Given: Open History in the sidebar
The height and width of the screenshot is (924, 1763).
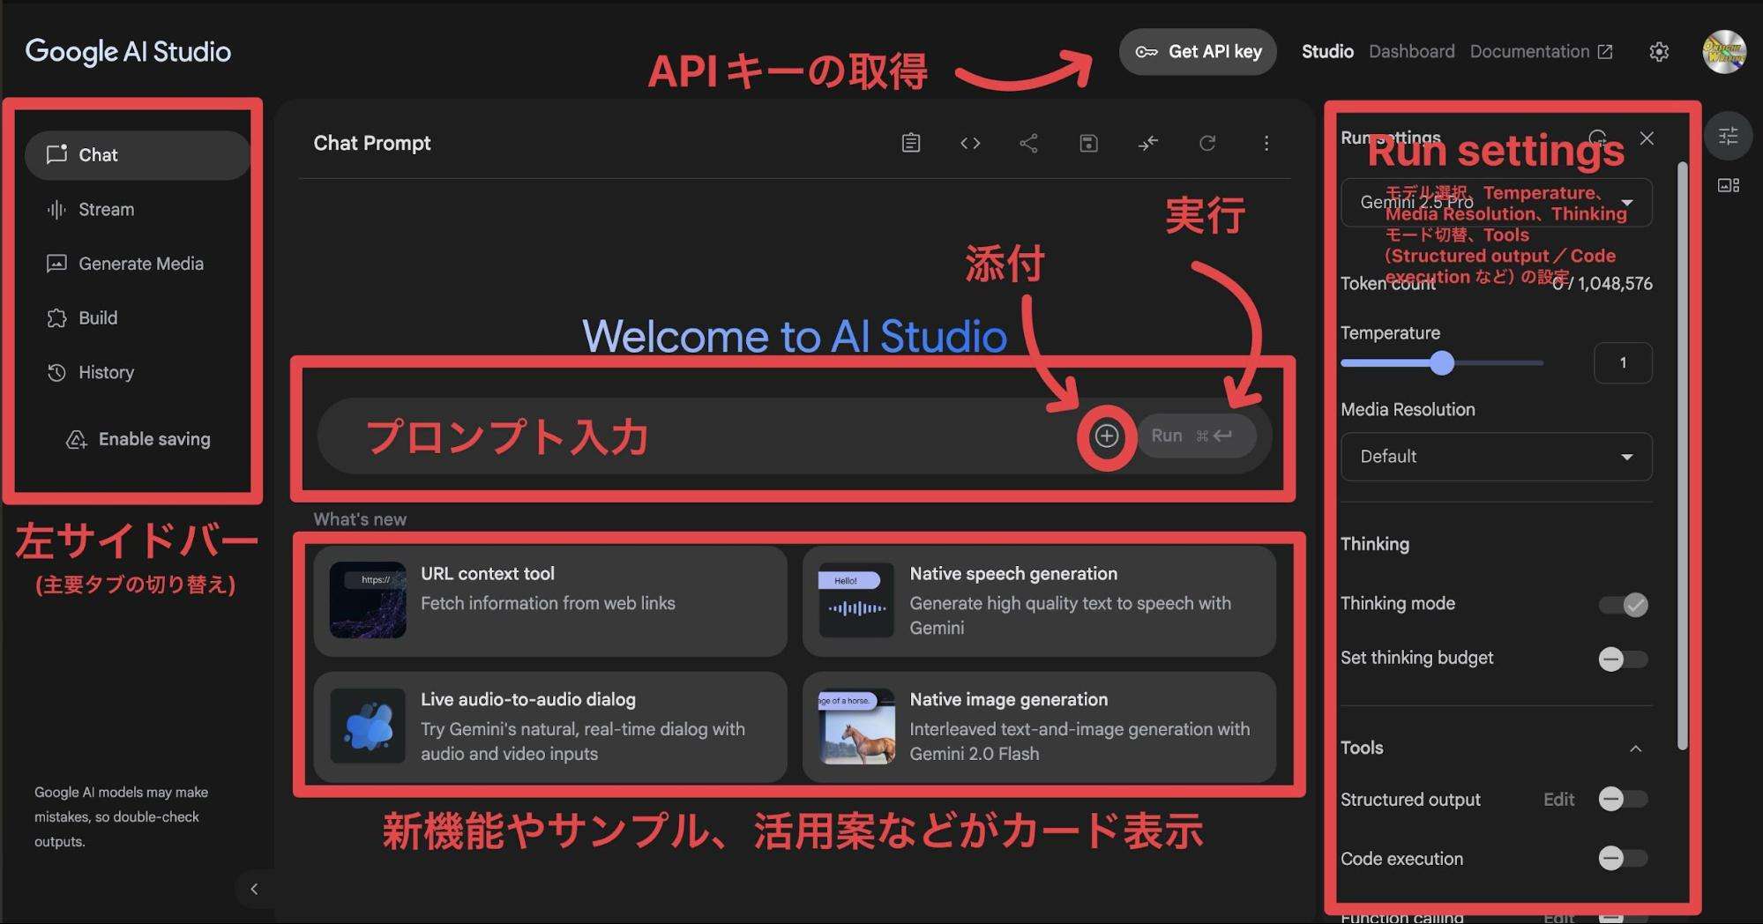Looking at the screenshot, I should click(x=138, y=372).
